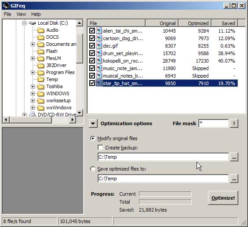248x227 pixels.
Task: Open the View menu
Action: [x=21, y=14]
